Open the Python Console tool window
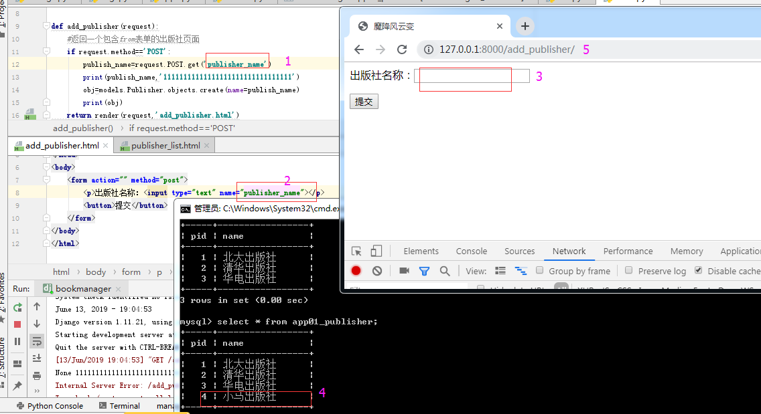The height and width of the screenshot is (414, 761). [50, 406]
